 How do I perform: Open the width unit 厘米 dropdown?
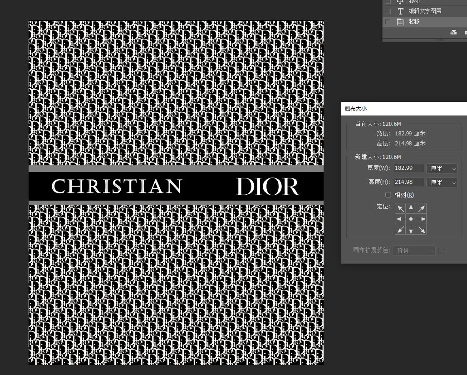point(442,168)
